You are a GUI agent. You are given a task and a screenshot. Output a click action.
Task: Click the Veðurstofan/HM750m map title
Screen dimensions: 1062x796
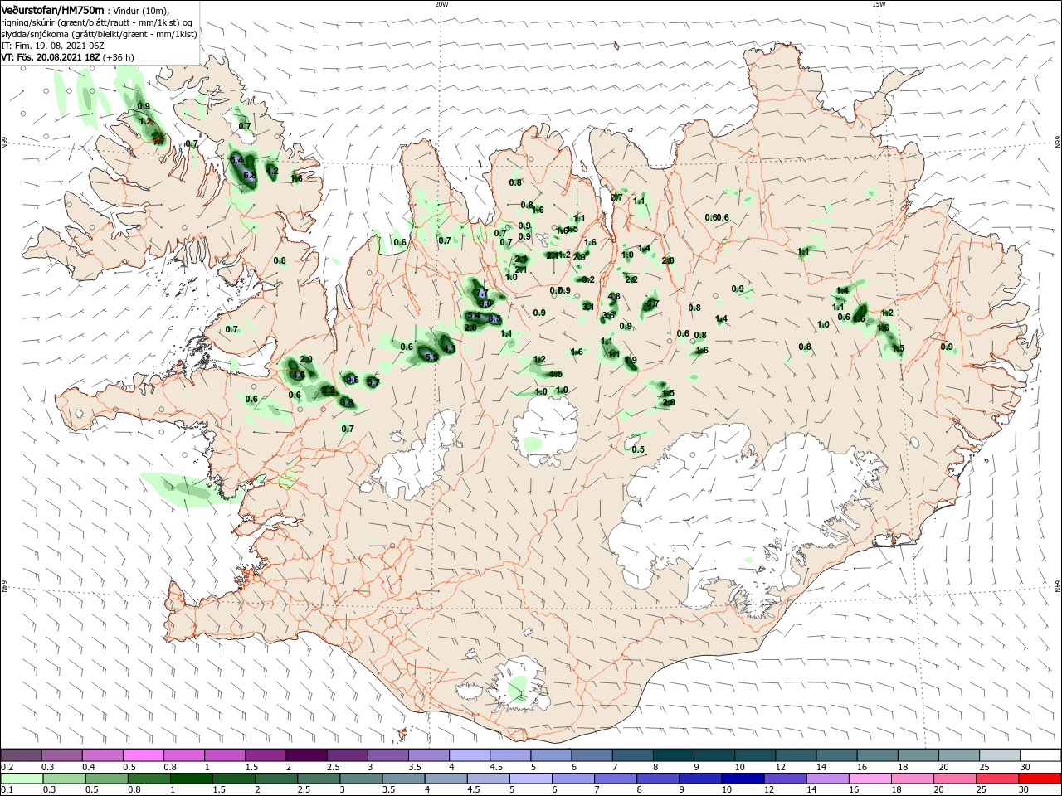pyautogui.click(x=52, y=9)
